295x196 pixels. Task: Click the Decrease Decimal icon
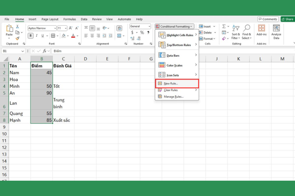click(139, 39)
